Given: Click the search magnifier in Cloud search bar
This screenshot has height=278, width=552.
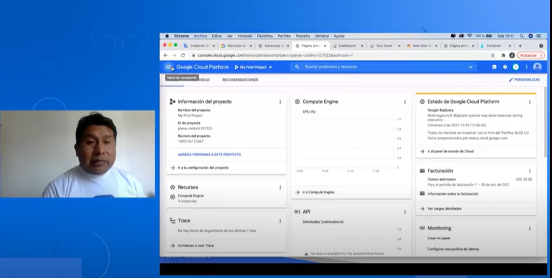Looking at the screenshot, I should click(x=297, y=67).
